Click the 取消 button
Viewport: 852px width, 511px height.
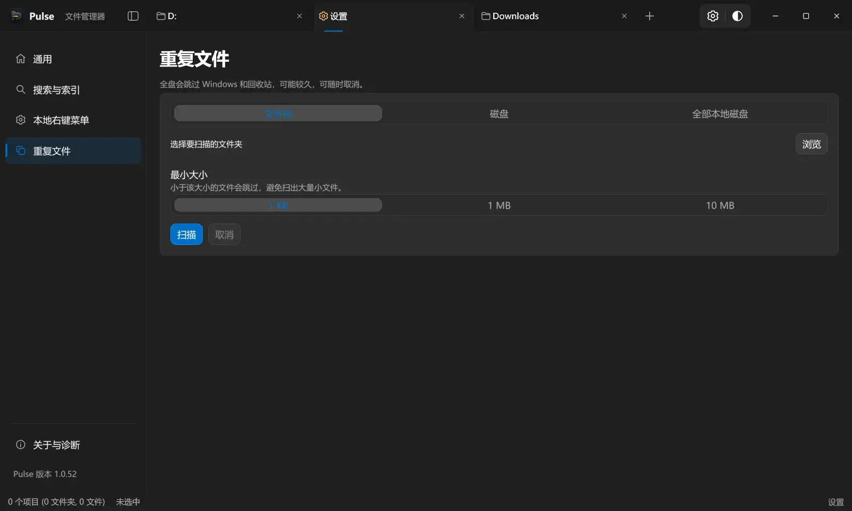(x=224, y=234)
